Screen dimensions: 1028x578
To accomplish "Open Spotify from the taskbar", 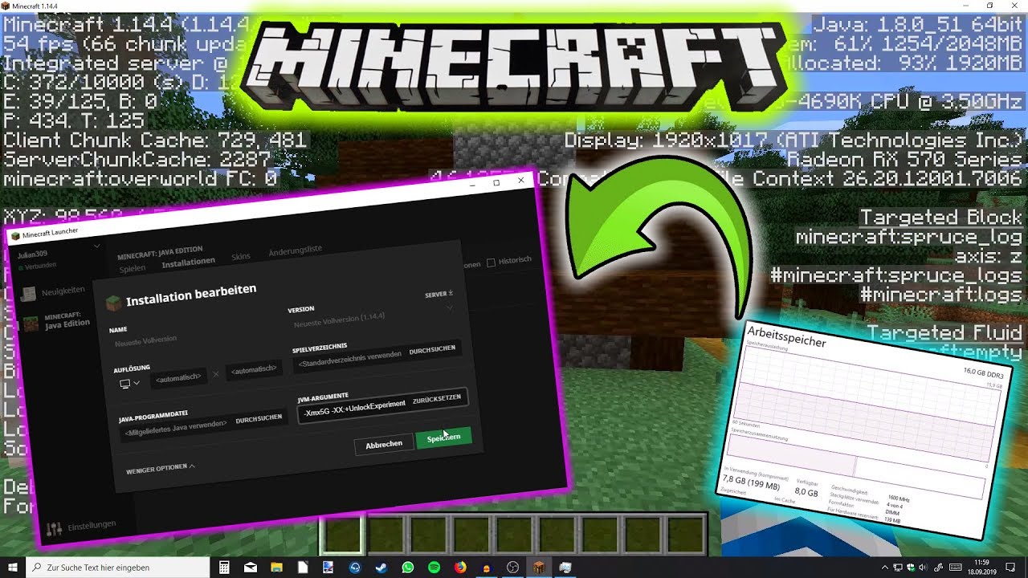I will pyautogui.click(x=434, y=567).
